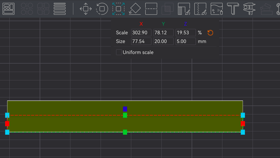Reset scale with the orange arrow
Screen dimensions: 280x158
(x=210, y=33)
